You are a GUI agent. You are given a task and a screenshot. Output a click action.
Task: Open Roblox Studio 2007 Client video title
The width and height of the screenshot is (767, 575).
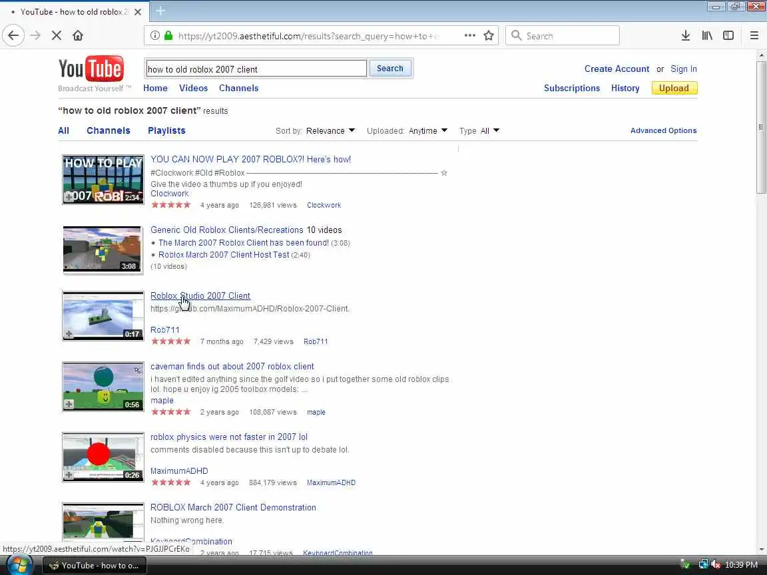(x=200, y=295)
